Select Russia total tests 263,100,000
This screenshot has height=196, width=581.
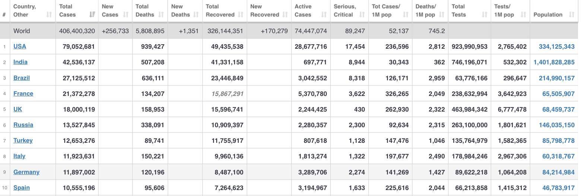469,125
